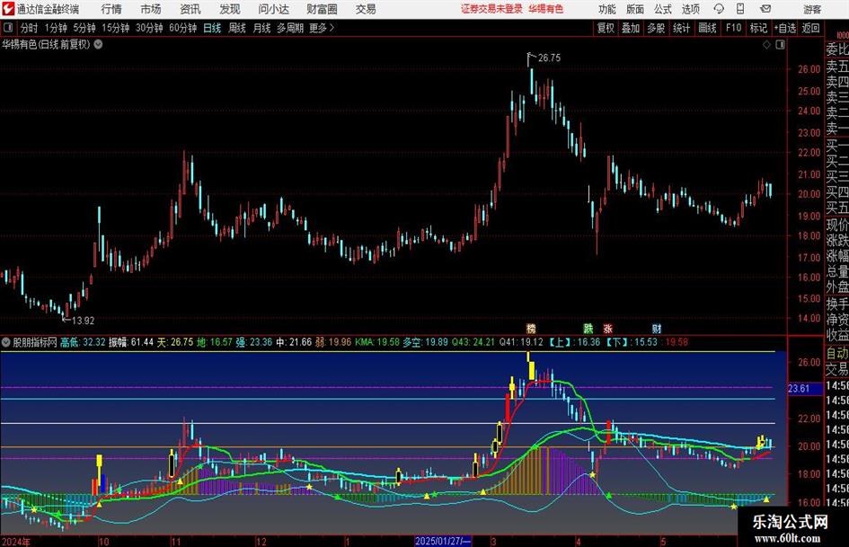
Task: Click the 财 event marker
Action: pyautogui.click(x=656, y=328)
